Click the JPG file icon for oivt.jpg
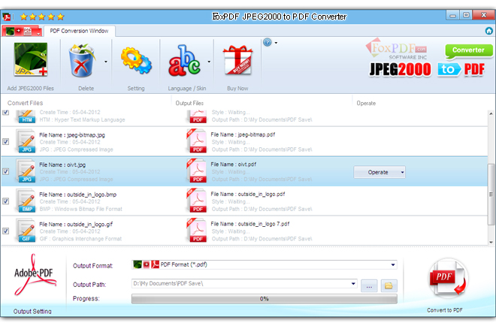Screen dimensions: 496x323 [26, 171]
